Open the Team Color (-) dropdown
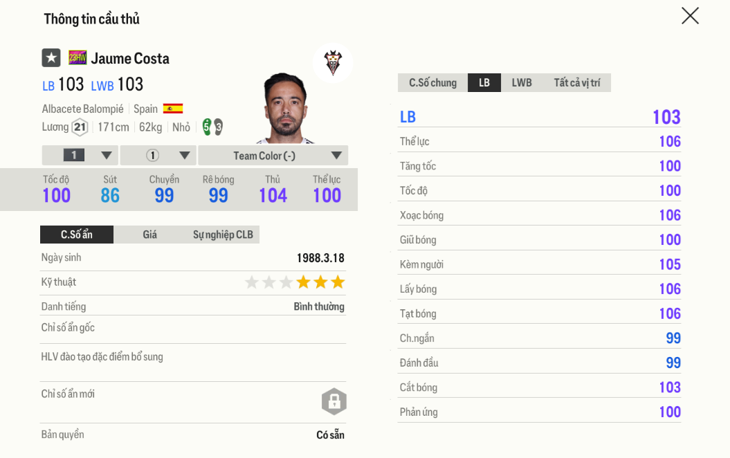This screenshot has height=458, width=730. click(273, 155)
